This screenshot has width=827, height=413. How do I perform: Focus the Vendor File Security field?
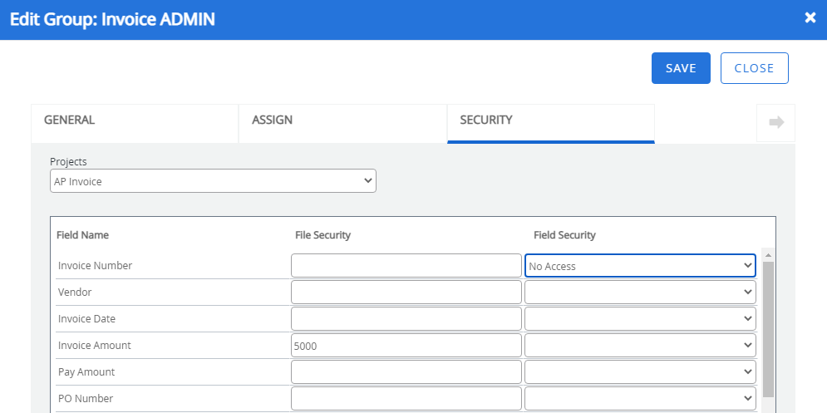[x=406, y=293]
